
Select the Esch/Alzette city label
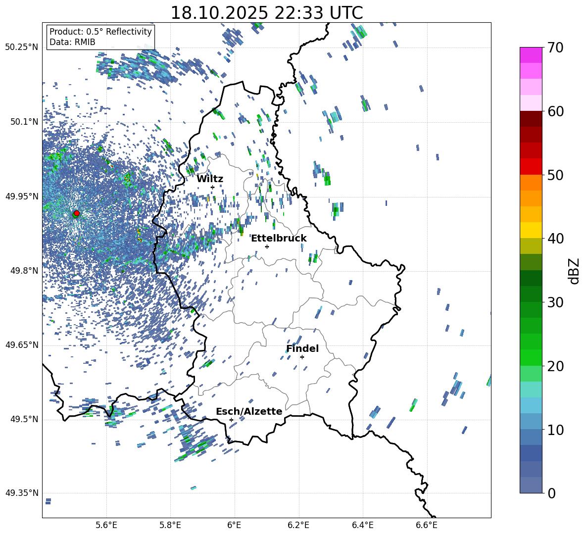click(249, 412)
